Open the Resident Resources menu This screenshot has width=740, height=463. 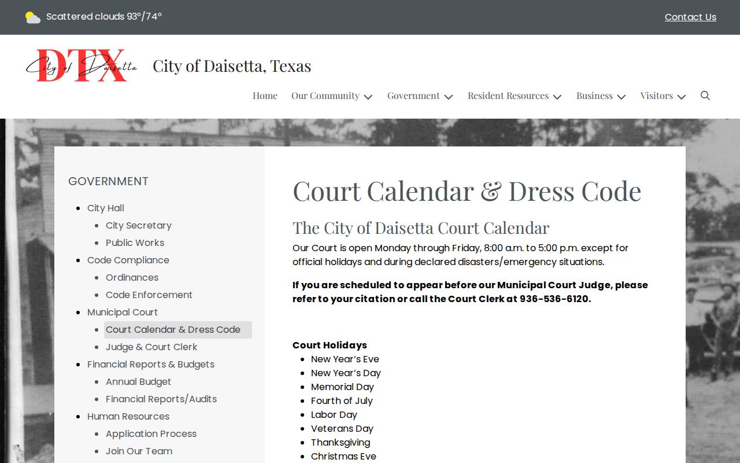(x=508, y=95)
